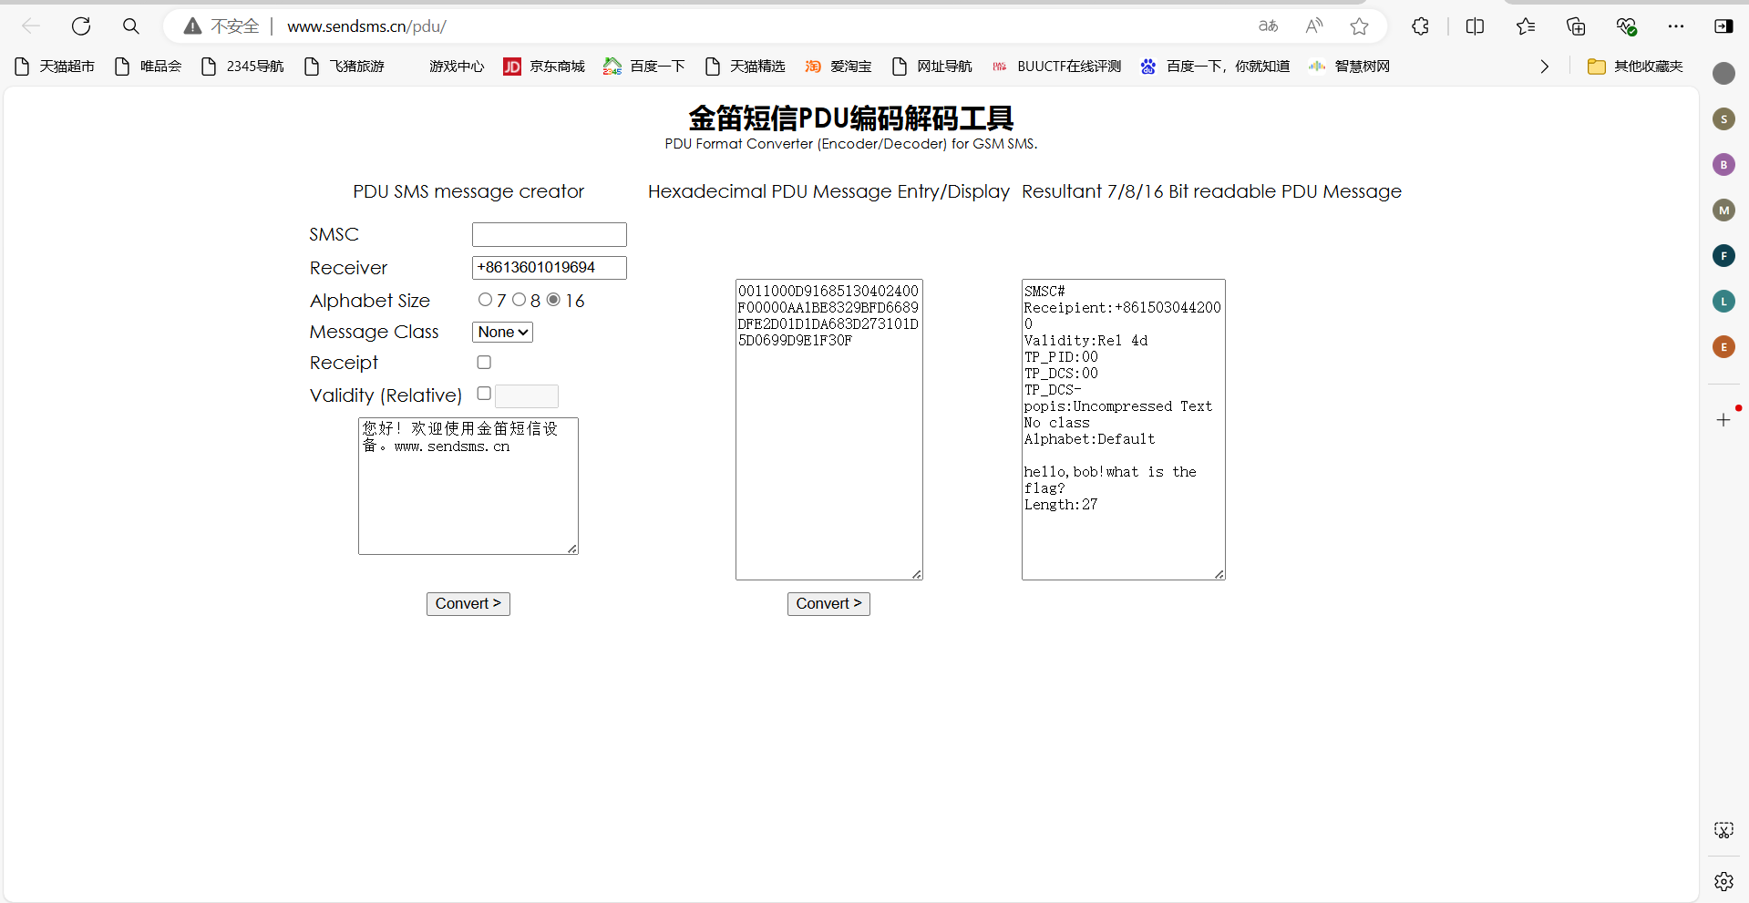Open the 唯品会 bookmark
Screen dimensions: 1749x903
tap(148, 67)
